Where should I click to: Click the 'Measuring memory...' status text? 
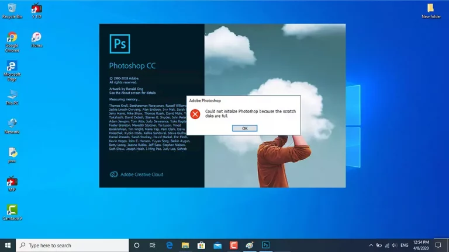(x=125, y=99)
